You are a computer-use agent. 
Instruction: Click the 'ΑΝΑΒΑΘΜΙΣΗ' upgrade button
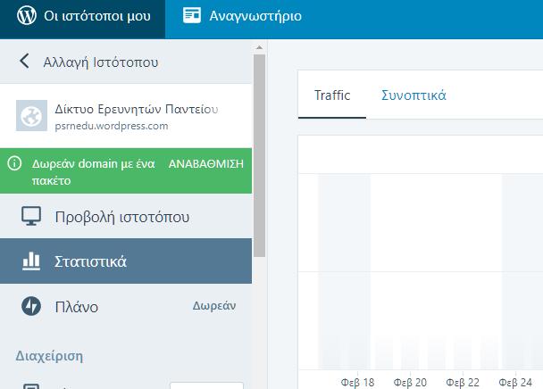(x=206, y=163)
